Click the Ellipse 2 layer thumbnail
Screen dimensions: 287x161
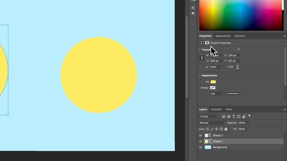208,136
